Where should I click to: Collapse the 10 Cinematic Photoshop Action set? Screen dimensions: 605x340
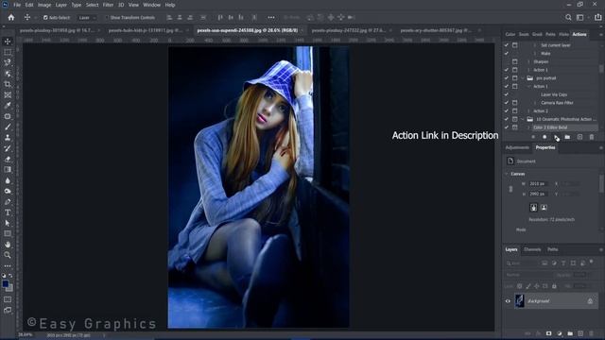tap(523, 119)
